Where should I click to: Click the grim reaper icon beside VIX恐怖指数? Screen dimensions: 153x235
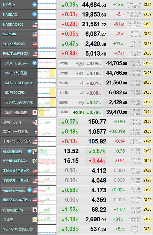point(35,151)
